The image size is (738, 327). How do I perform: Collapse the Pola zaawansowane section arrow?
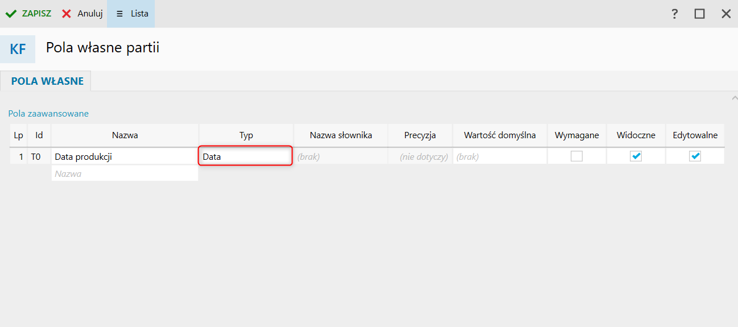[733, 98]
